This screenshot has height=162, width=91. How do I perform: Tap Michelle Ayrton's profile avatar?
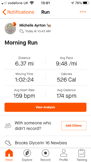click(10, 28)
